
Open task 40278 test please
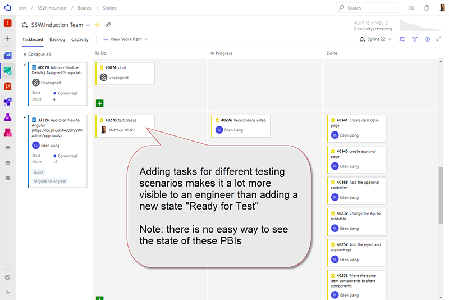[126, 120]
